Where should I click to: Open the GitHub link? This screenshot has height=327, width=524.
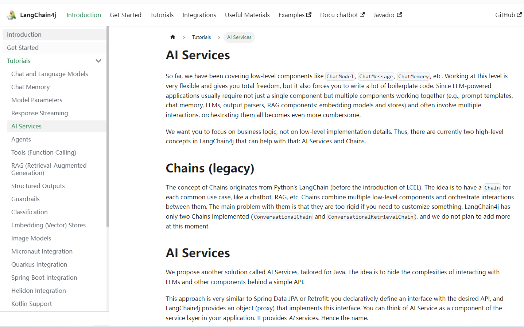[x=508, y=15]
